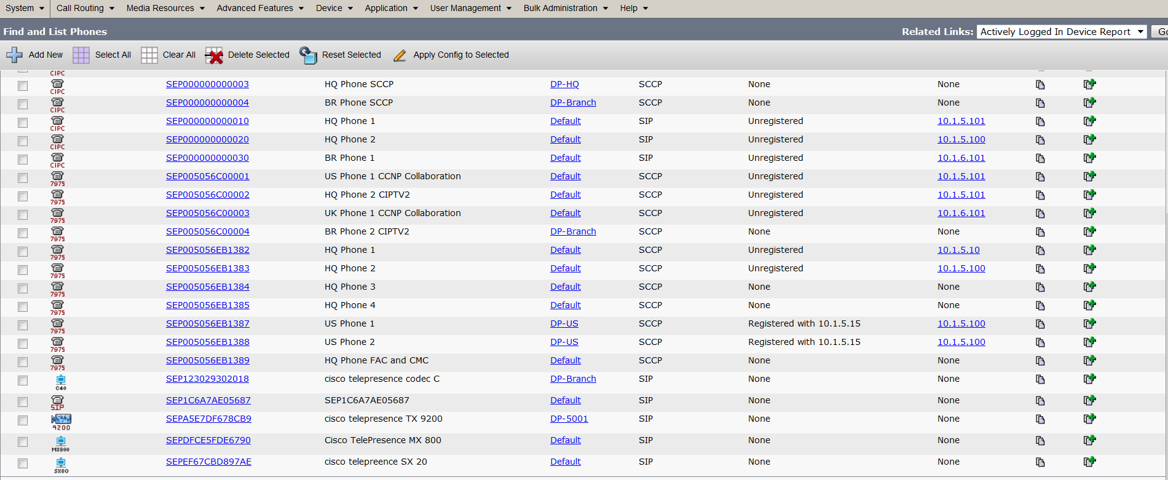Open the User Management menu
Image resolution: width=1168 pixels, height=480 pixels.
point(470,8)
